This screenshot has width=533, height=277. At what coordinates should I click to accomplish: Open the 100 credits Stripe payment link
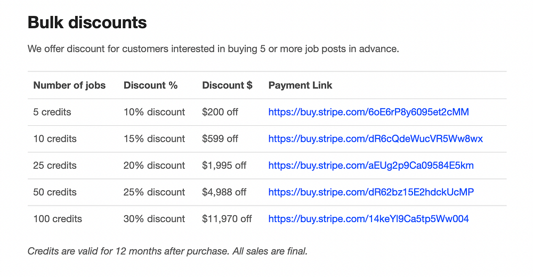tap(368, 218)
